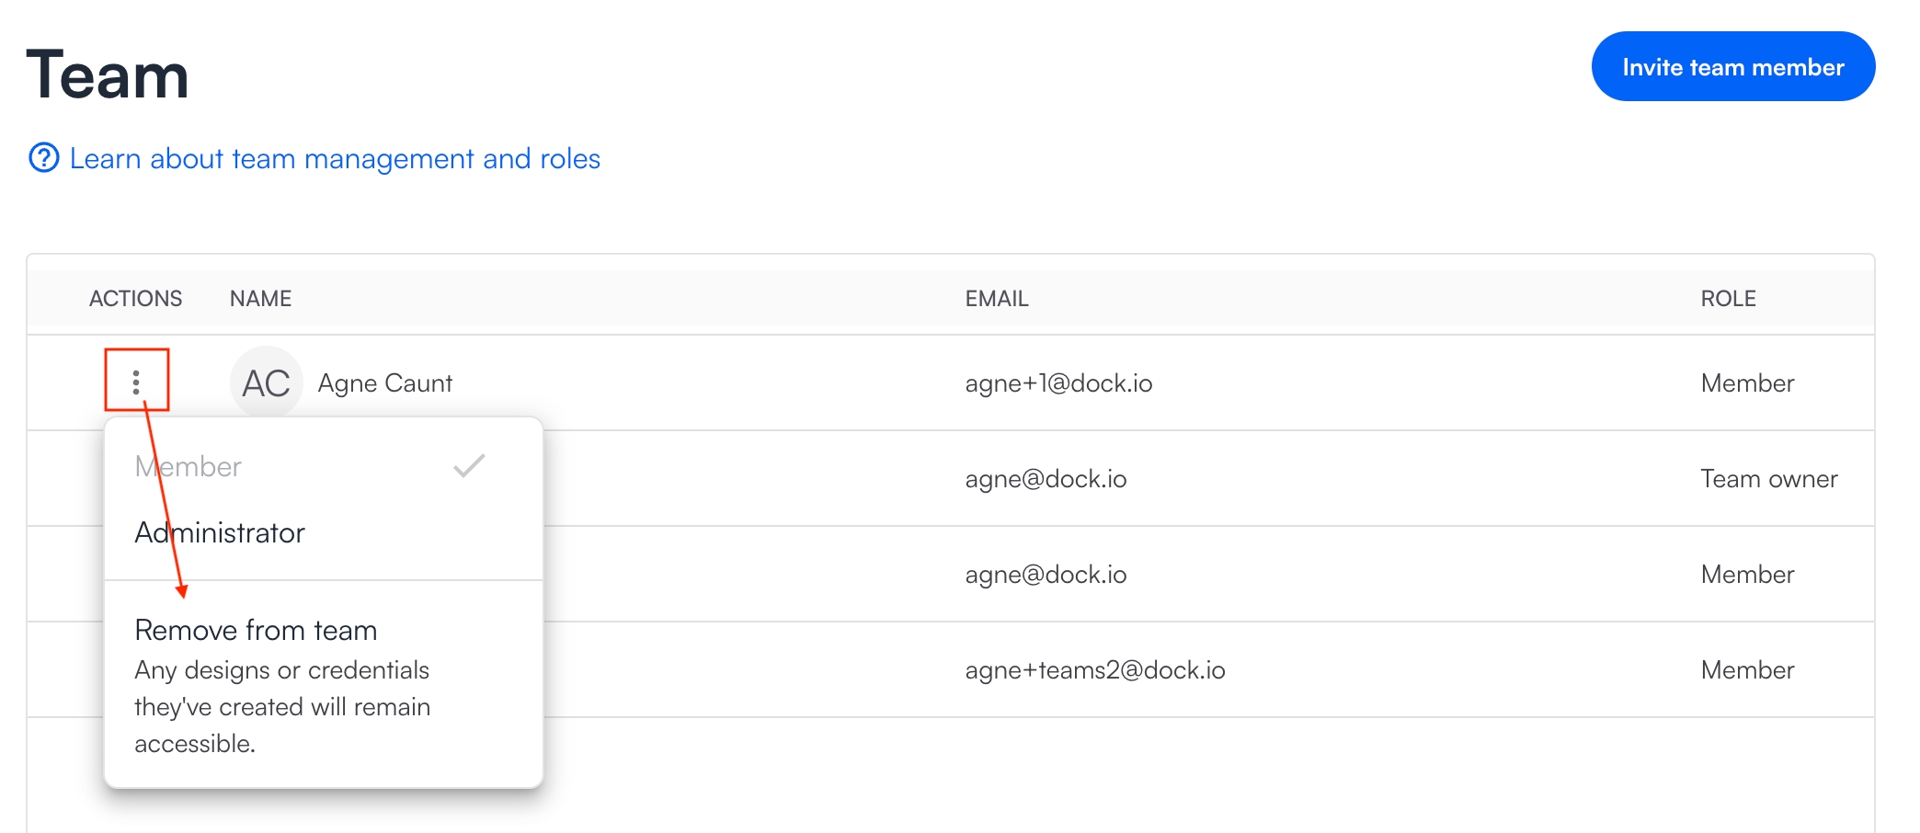This screenshot has width=1920, height=833.
Task: Click Member role in Agne Caunt's row
Action: [1747, 383]
